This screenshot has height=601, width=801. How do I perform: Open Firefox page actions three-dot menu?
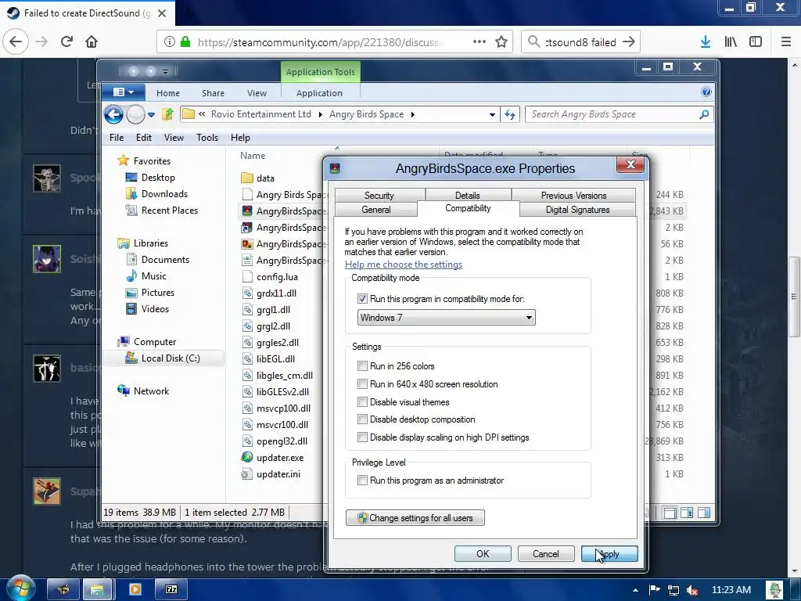point(480,42)
